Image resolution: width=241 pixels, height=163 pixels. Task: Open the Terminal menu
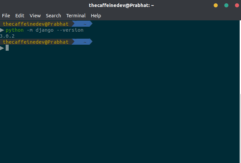76,16
